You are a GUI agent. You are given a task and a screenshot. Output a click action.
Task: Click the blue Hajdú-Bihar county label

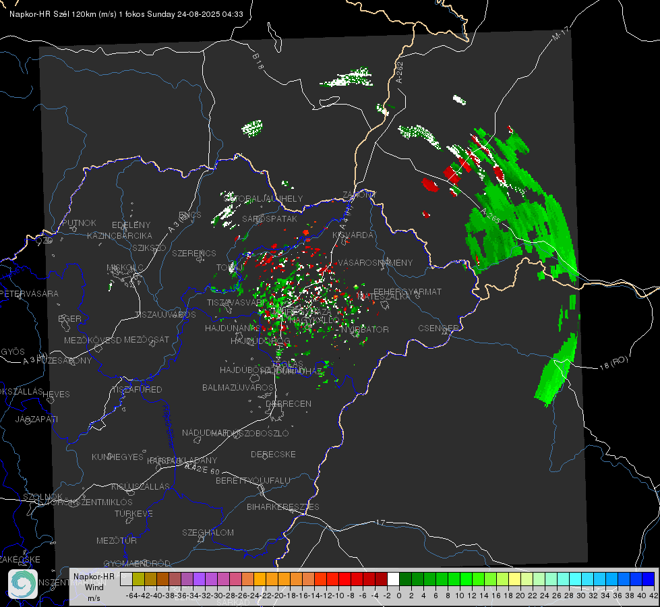[169, 426]
